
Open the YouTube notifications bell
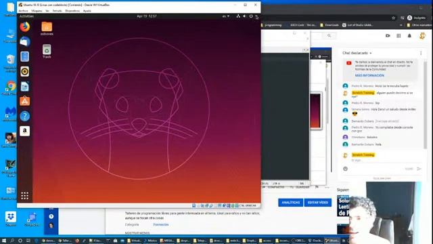[x=409, y=36]
